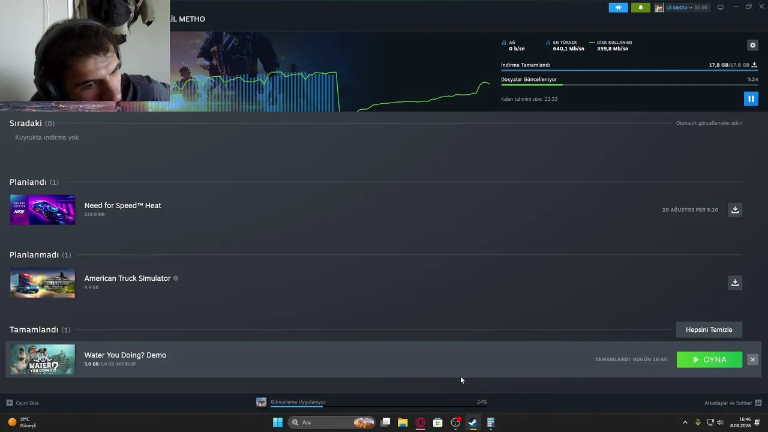The height and width of the screenshot is (432, 768).
Task: Select the AĞ network speed statistic
Action: [x=514, y=46]
